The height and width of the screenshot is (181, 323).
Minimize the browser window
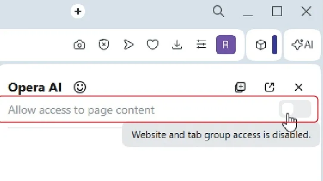tap(247, 12)
